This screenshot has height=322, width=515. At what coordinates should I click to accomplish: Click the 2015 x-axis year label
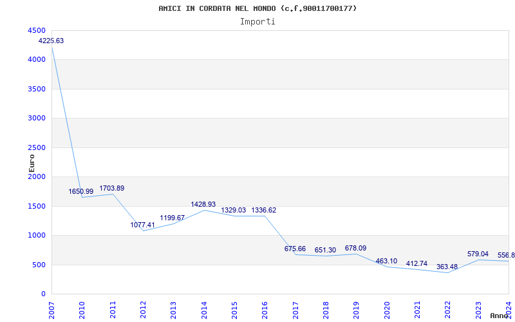point(234,310)
